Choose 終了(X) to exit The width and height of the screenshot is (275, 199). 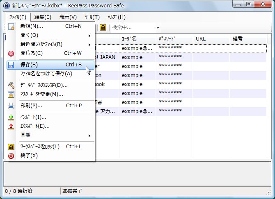50,156
